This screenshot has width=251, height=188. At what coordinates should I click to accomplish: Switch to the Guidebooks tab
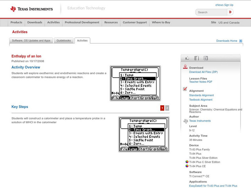tap(63, 40)
